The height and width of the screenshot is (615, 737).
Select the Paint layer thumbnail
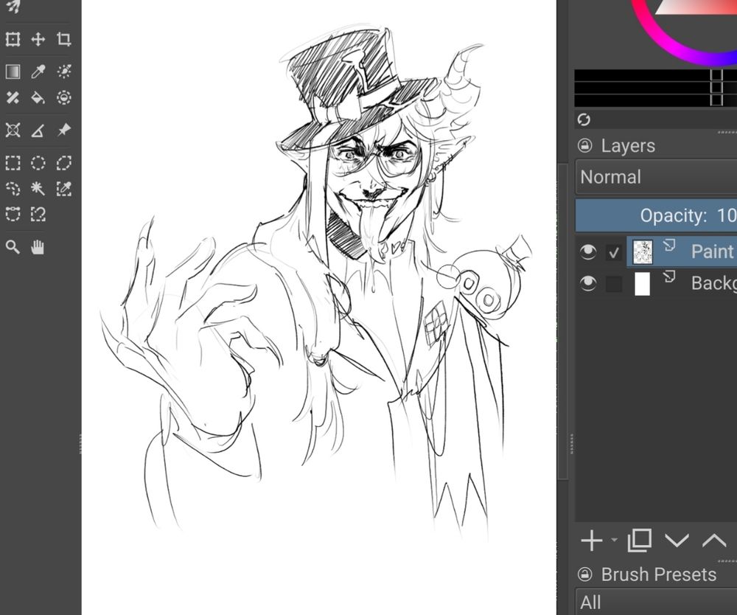[643, 252]
